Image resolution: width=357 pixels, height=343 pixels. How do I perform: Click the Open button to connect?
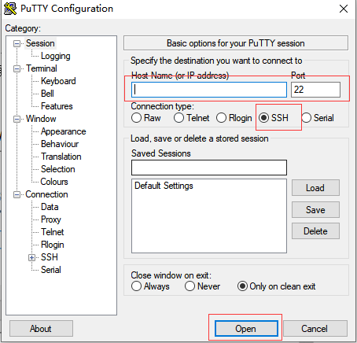tap(246, 328)
